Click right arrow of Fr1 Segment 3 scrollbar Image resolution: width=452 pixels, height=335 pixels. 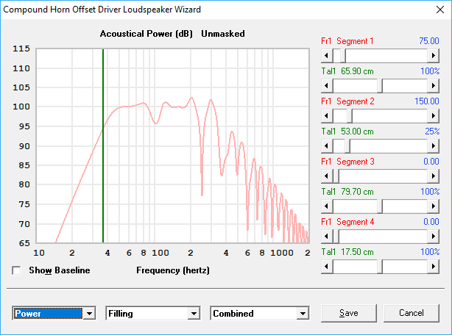pyautogui.click(x=434, y=176)
